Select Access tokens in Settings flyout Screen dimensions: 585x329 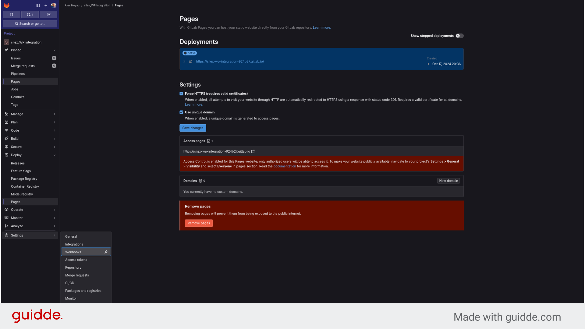(86, 260)
